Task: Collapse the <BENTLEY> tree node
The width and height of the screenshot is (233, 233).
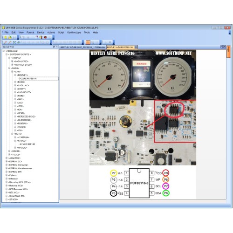Action: [x=15, y=75]
